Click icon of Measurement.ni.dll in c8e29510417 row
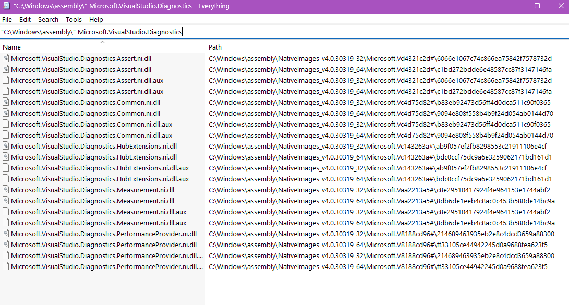569x305 pixels. point(5,189)
